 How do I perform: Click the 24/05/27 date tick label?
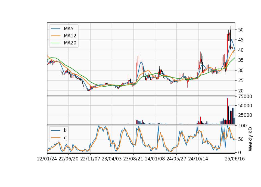coord(176,159)
